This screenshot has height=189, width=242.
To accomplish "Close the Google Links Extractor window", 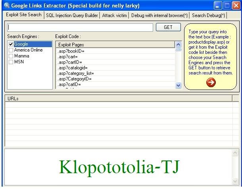I will click(236, 6).
